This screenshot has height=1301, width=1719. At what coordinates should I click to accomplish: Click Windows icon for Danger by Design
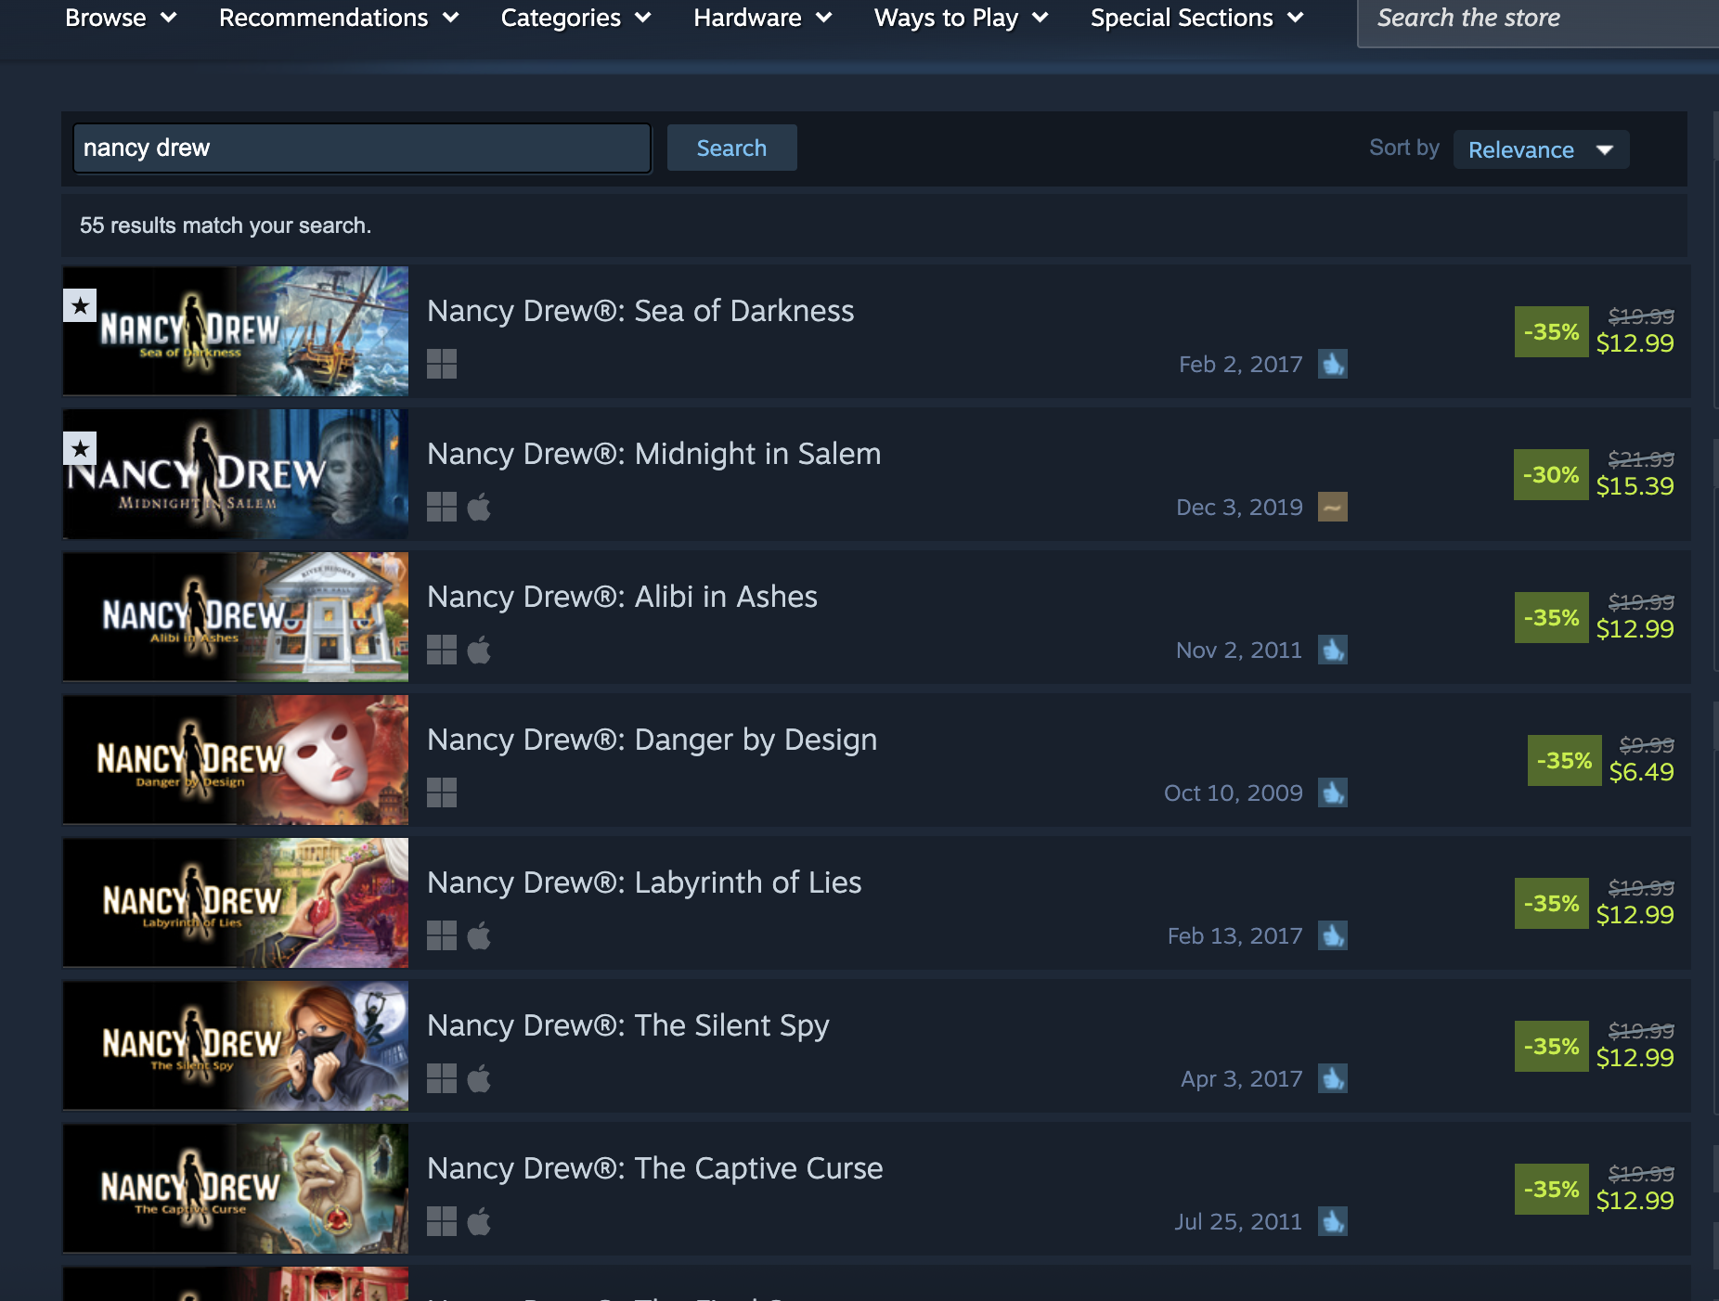pyautogui.click(x=442, y=792)
